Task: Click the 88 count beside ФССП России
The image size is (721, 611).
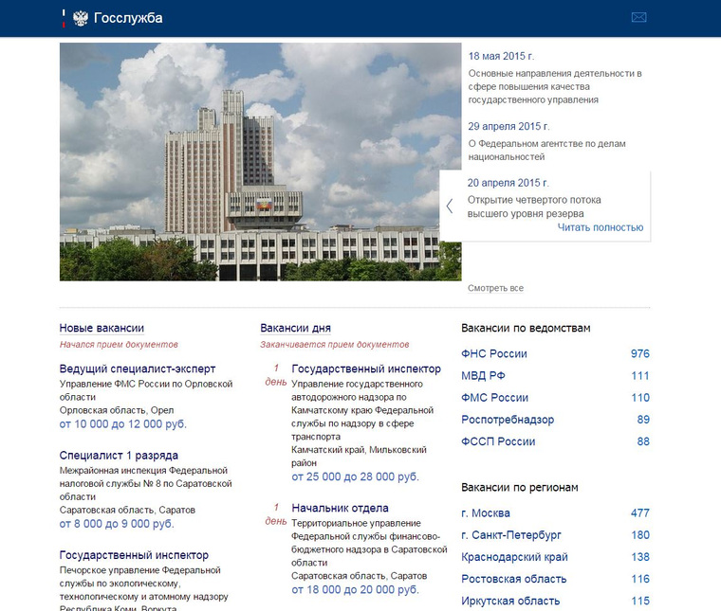Action: coord(643,441)
